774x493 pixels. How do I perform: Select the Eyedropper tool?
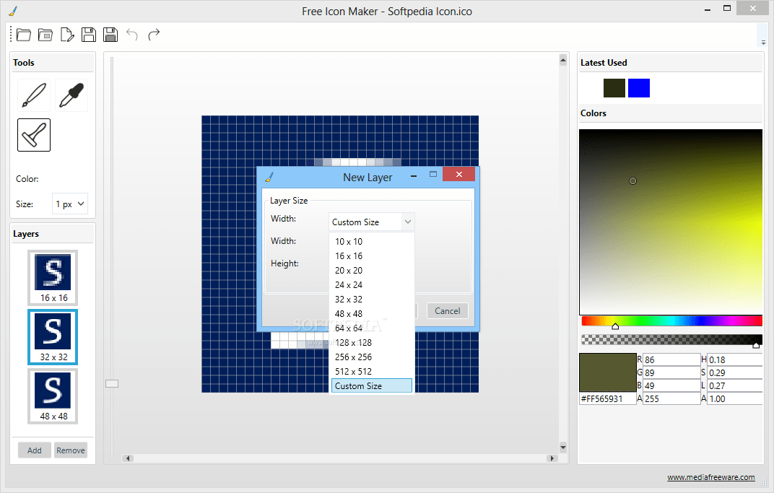71,95
